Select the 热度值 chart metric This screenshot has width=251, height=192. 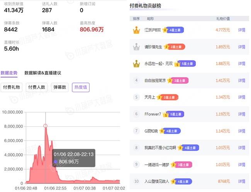[81, 88]
